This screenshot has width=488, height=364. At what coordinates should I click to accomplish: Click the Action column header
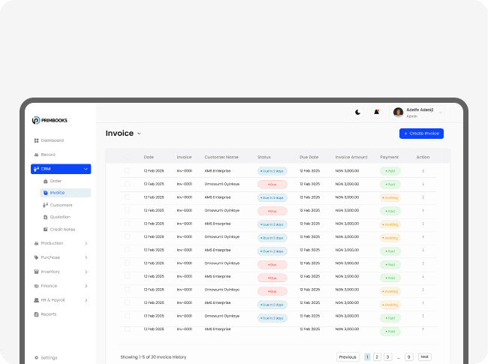click(423, 157)
